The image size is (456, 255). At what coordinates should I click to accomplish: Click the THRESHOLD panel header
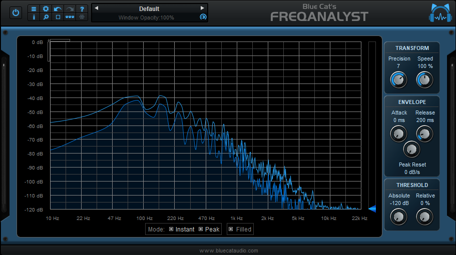(x=412, y=185)
